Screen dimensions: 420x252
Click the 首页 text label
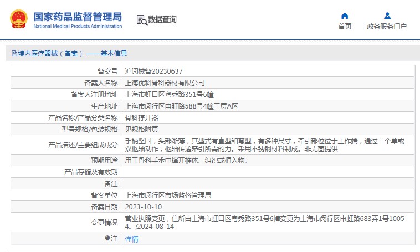345,26
